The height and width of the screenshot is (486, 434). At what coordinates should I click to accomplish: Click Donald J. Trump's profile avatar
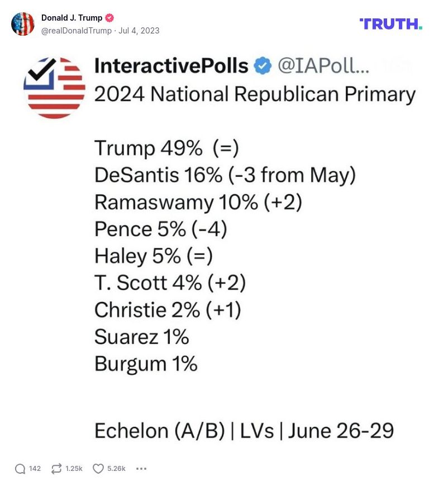coord(23,23)
